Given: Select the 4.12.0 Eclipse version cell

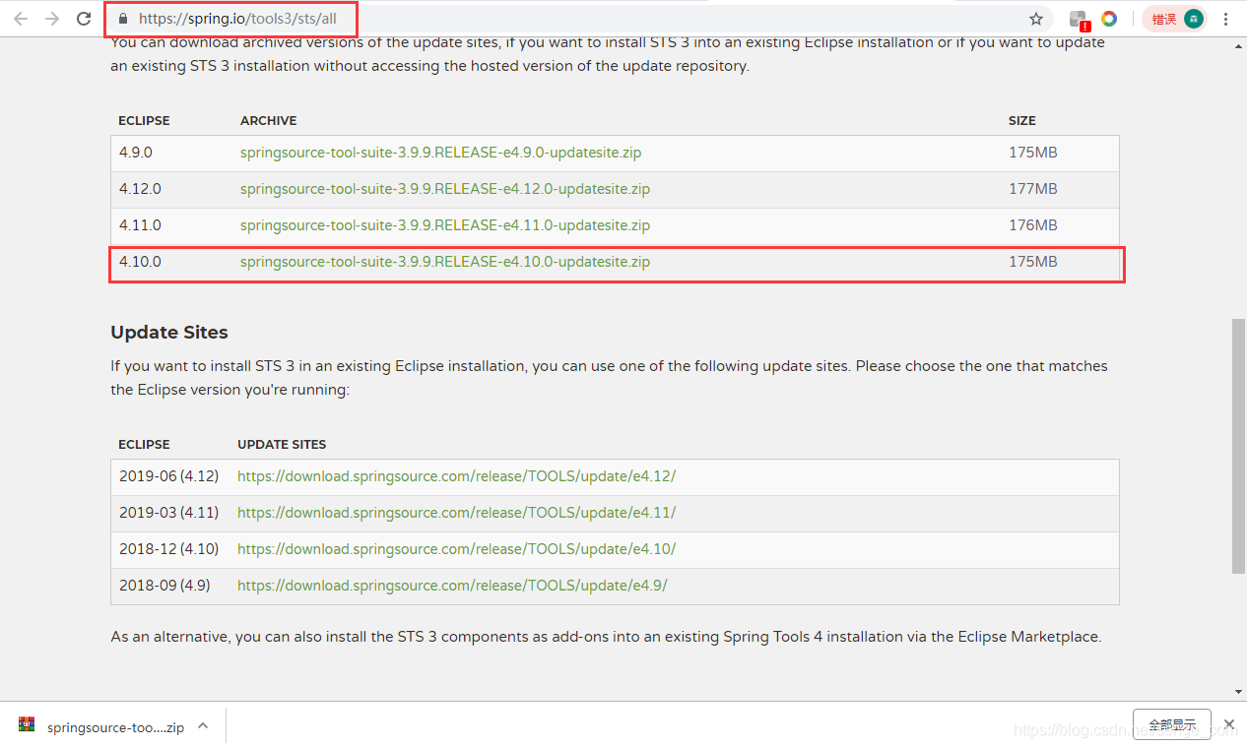Looking at the screenshot, I should point(140,189).
